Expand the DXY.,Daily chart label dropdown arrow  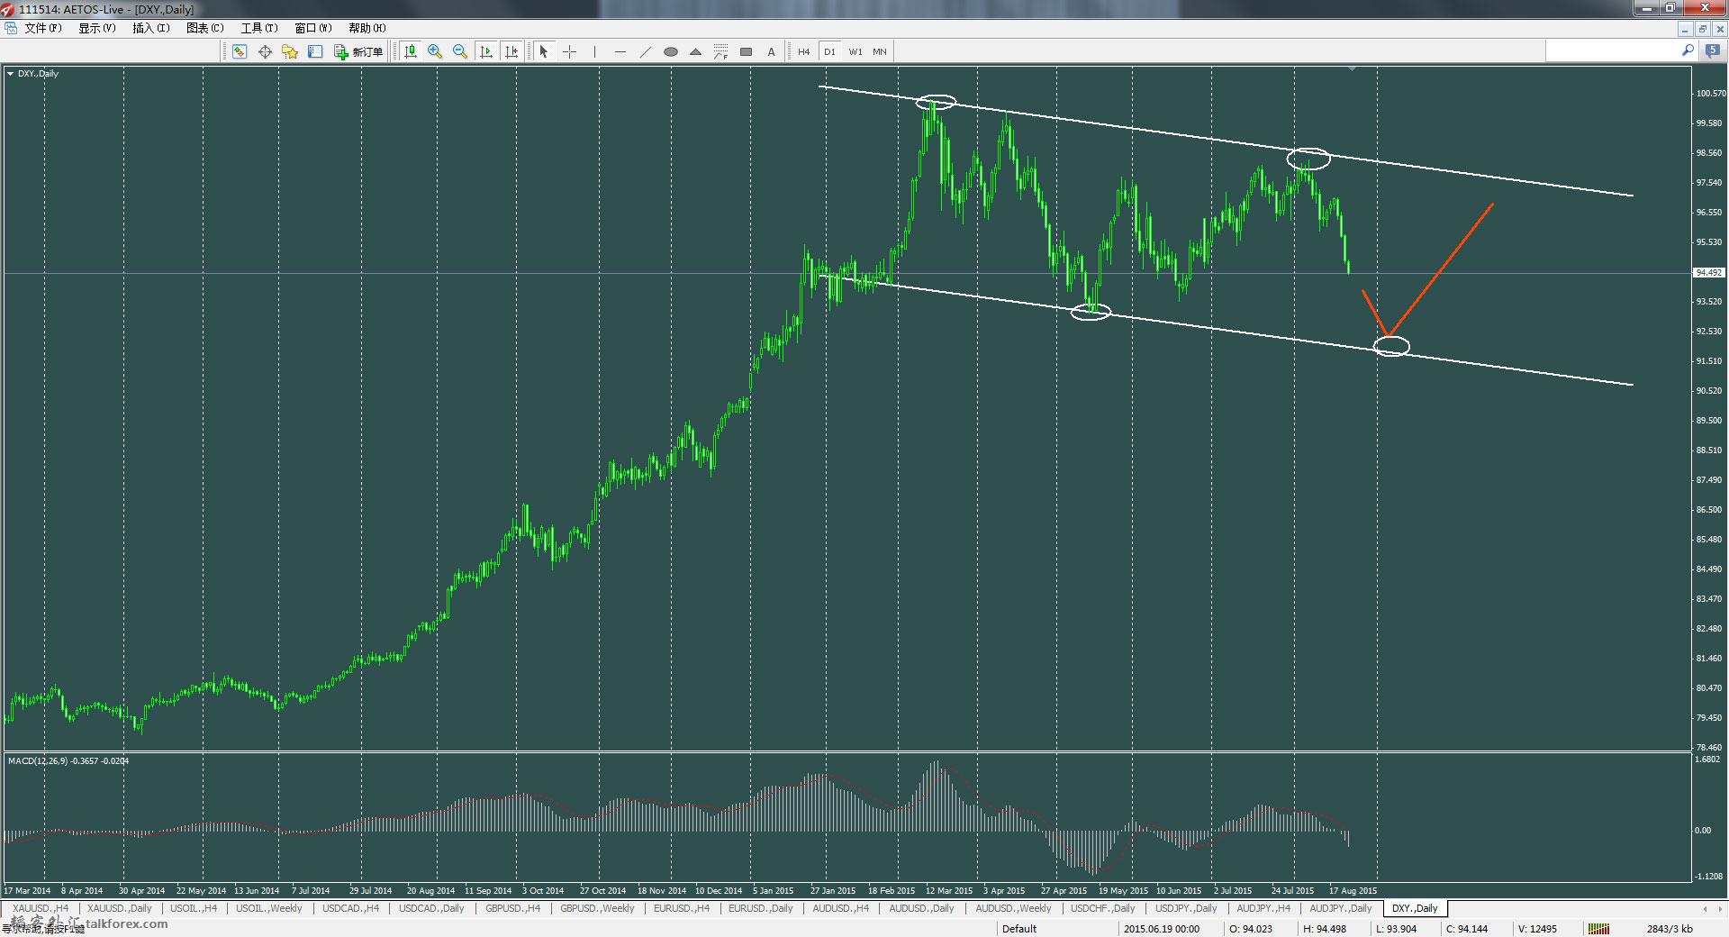(x=10, y=74)
